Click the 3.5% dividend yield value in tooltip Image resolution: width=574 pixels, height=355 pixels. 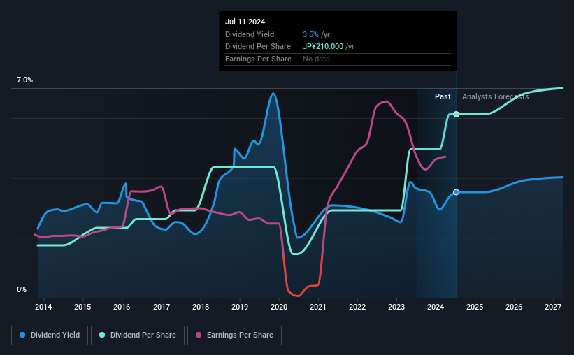[310, 34]
